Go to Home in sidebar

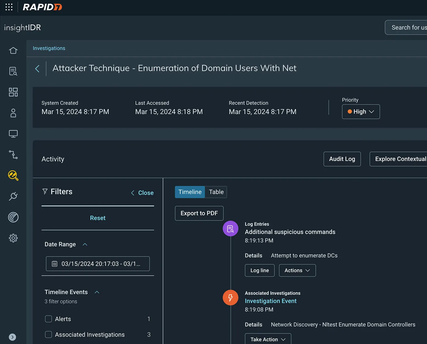tap(13, 50)
